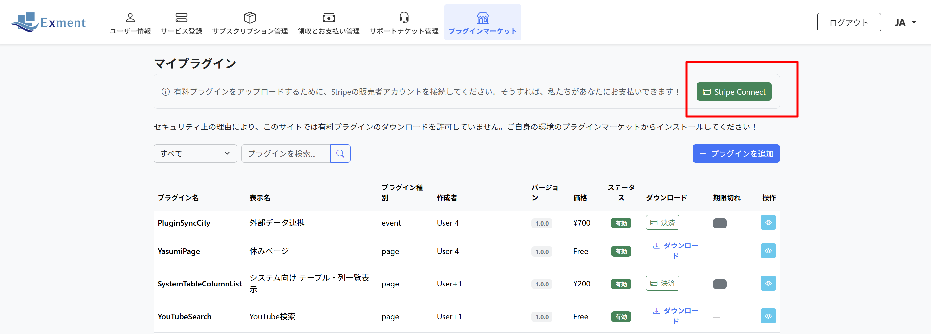Click version 1.0.0 badge for PluginSyncCity
The width and height of the screenshot is (931, 334).
point(542,223)
